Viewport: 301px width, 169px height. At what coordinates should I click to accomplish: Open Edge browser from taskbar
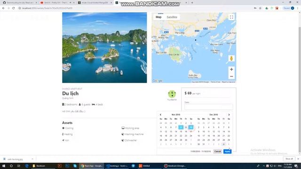tap(27, 166)
